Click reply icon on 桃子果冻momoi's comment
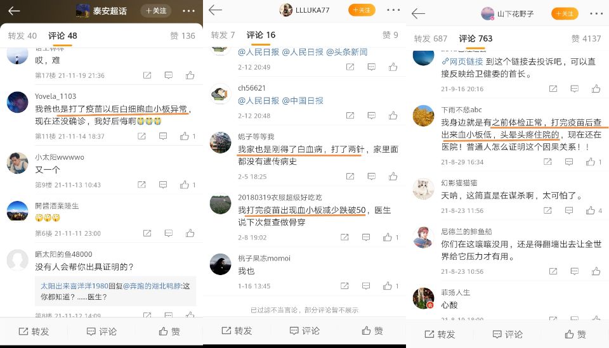 tap(366, 286)
